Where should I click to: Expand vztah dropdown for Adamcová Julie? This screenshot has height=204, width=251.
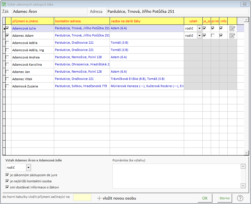(x=199, y=28)
